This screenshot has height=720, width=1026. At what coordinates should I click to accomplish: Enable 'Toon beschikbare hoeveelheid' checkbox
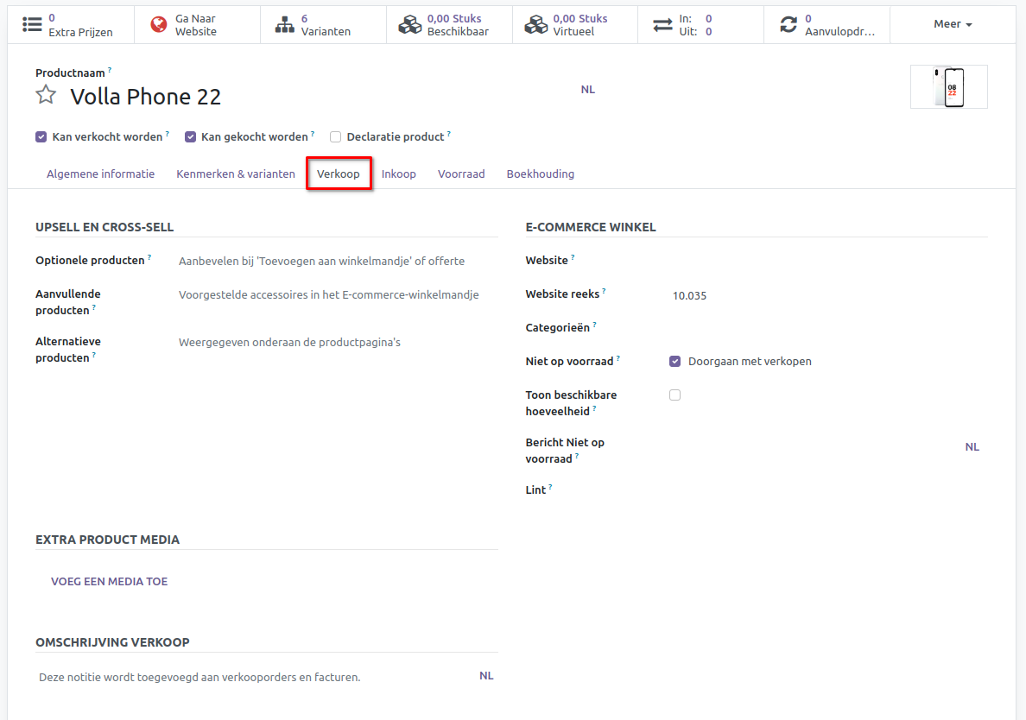[x=675, y=395]
